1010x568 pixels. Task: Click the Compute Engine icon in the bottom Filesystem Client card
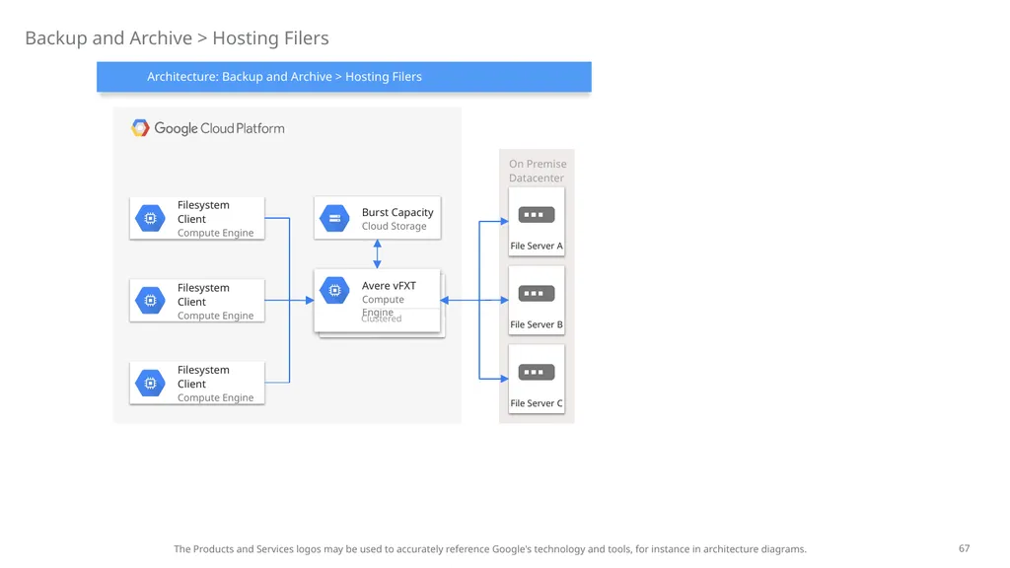pos(150,384)
